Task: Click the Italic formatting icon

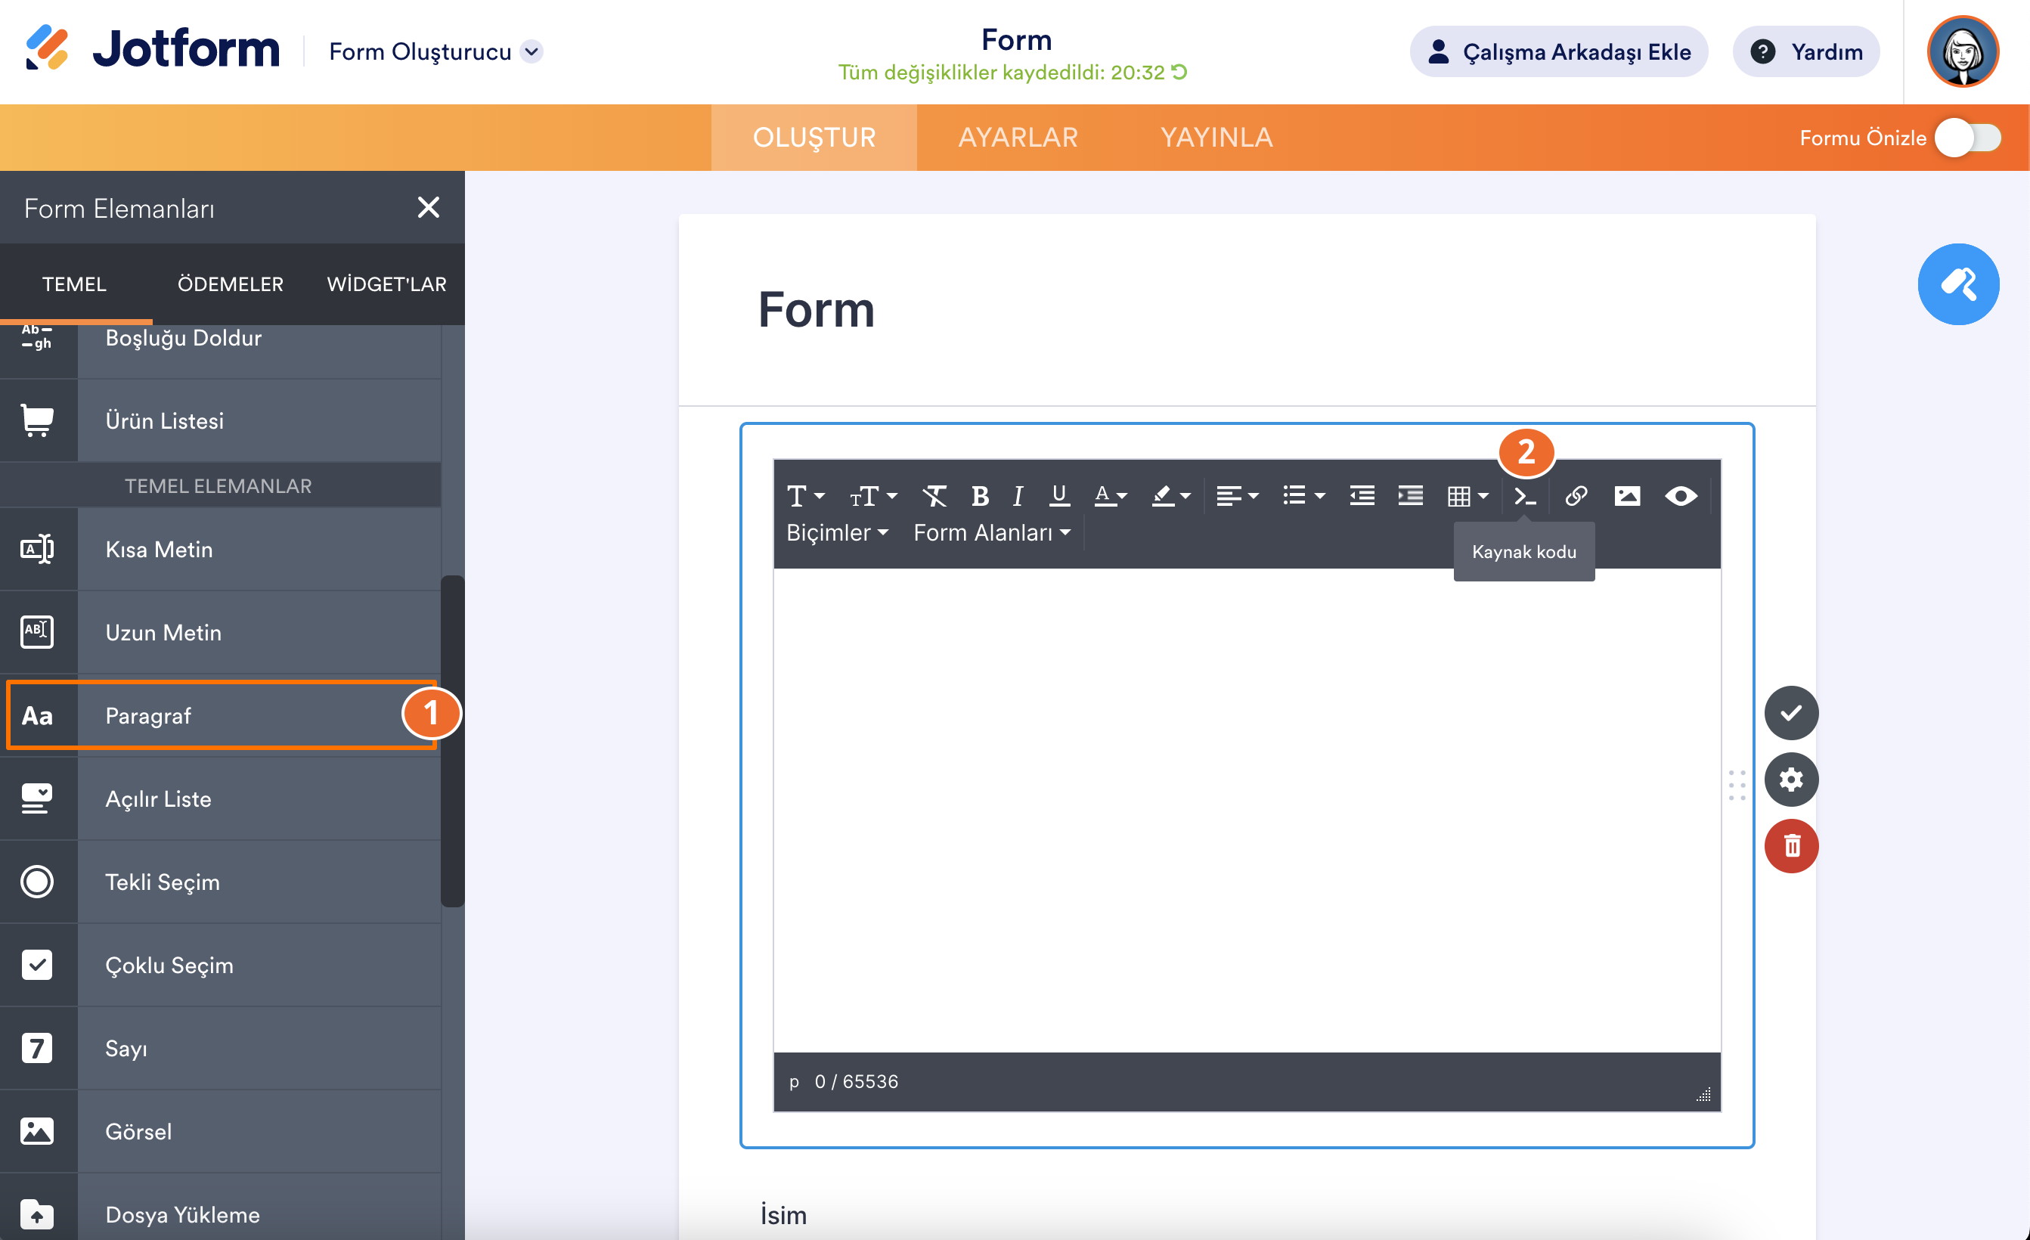Action: (x=1018, y=496)
